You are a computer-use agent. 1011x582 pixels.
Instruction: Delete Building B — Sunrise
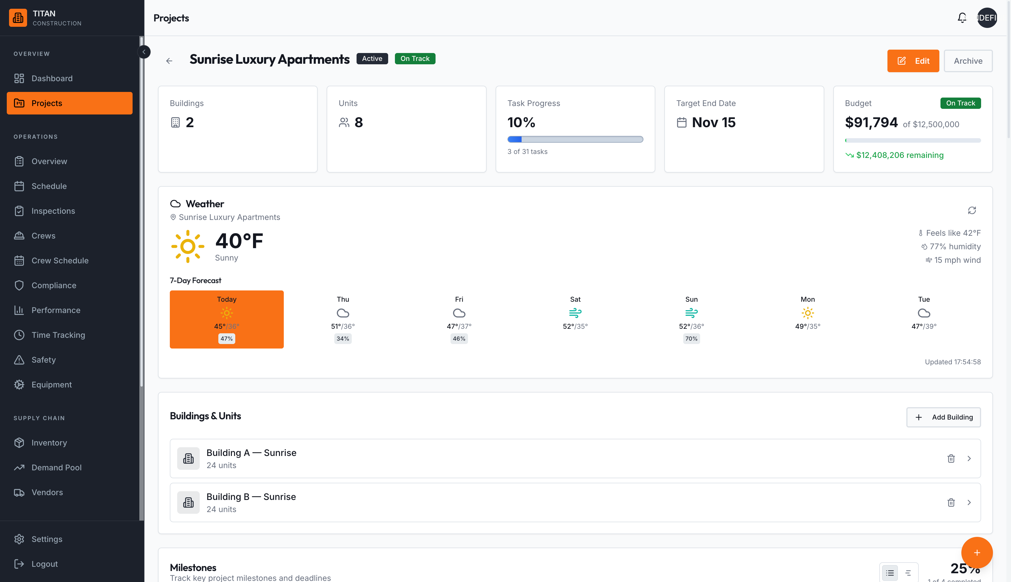point(951,502)
